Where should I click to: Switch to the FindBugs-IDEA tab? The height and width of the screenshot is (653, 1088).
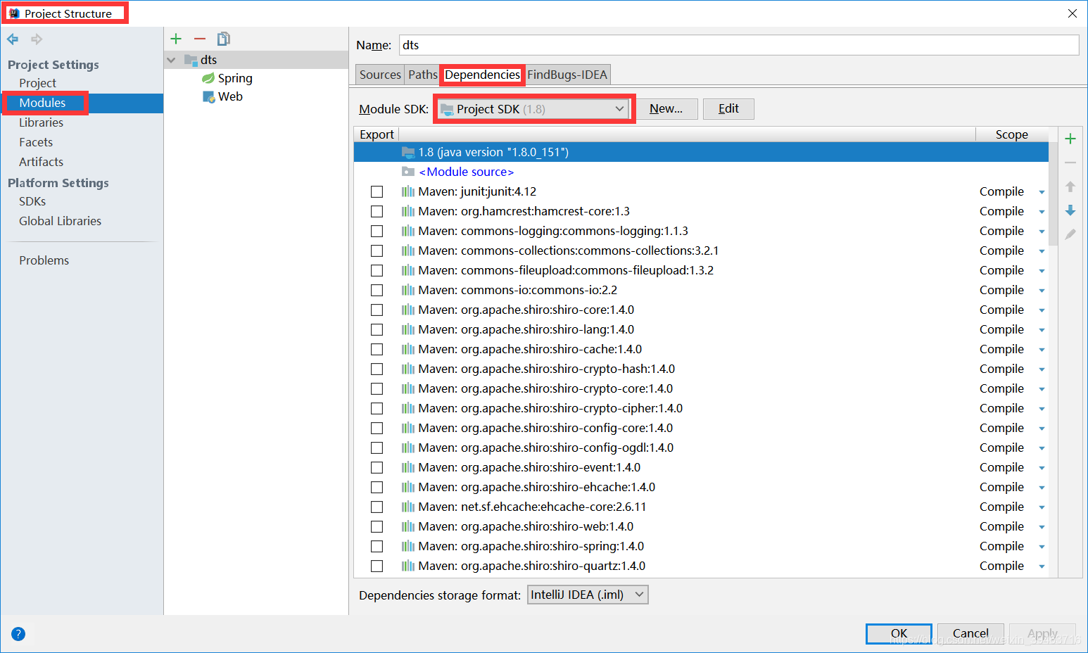pos(567,75)
